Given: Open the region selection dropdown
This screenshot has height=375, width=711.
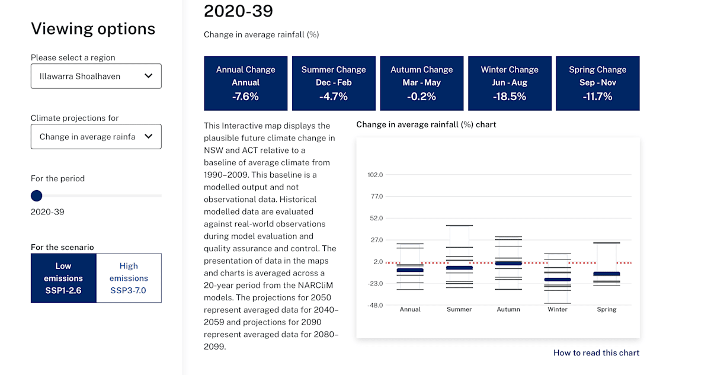Looking at the screenshot, I should [x=96, y=76].
